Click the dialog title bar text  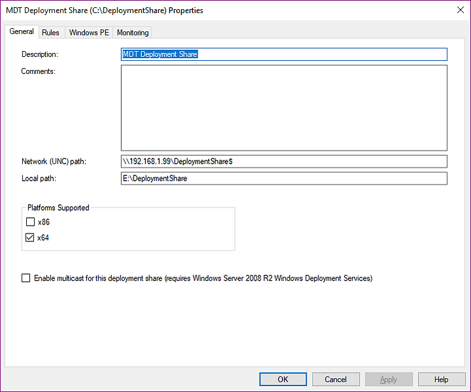tap(105, 10)
